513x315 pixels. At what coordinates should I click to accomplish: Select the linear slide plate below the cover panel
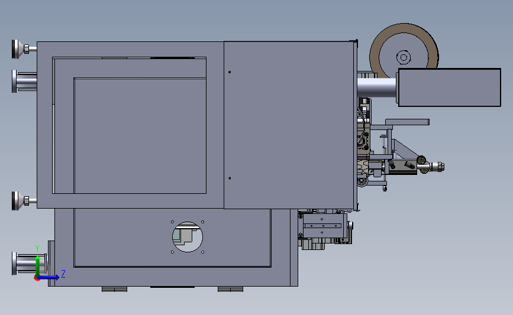[x=322, y=226]
